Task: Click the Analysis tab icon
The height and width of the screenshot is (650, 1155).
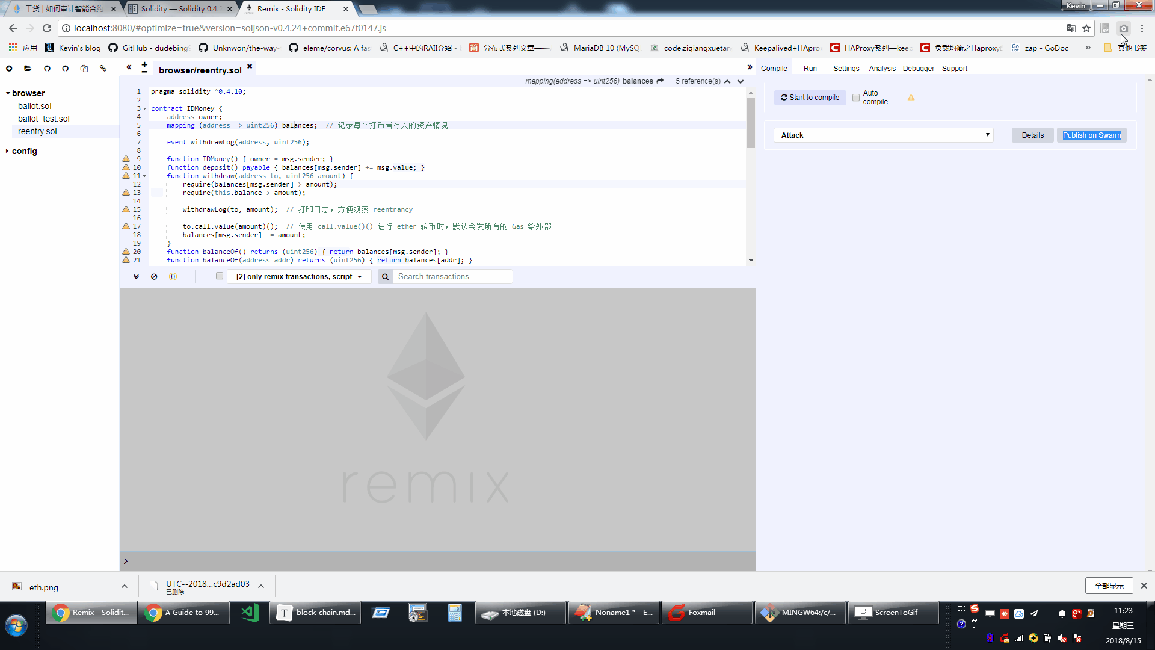Action: pos(882,68)
